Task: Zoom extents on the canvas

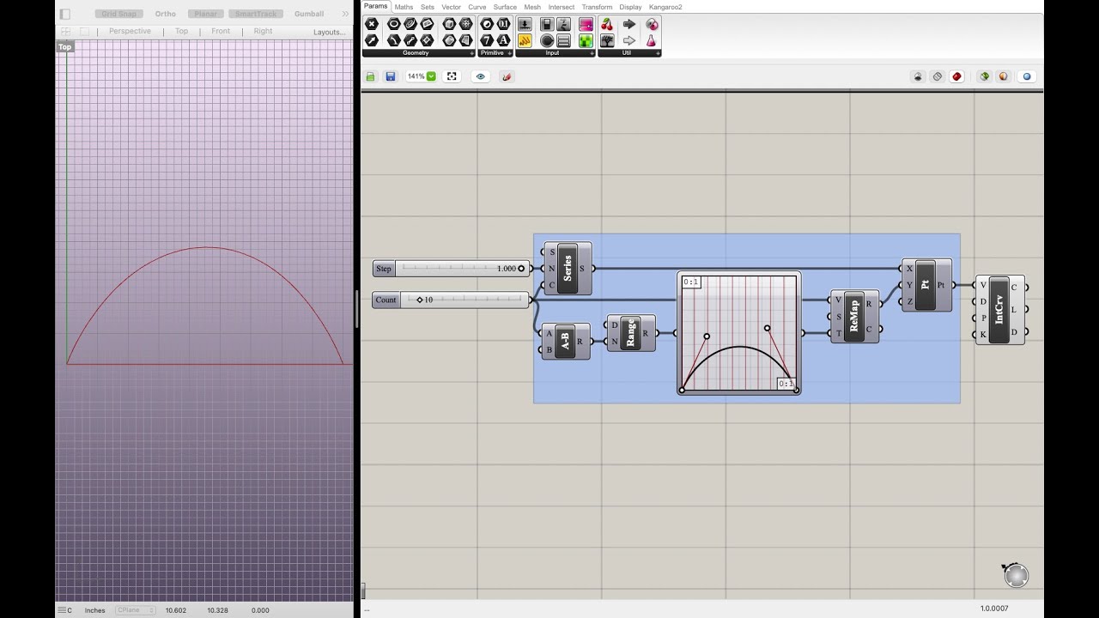Action: pyautogui.click(x=452, y=76)
